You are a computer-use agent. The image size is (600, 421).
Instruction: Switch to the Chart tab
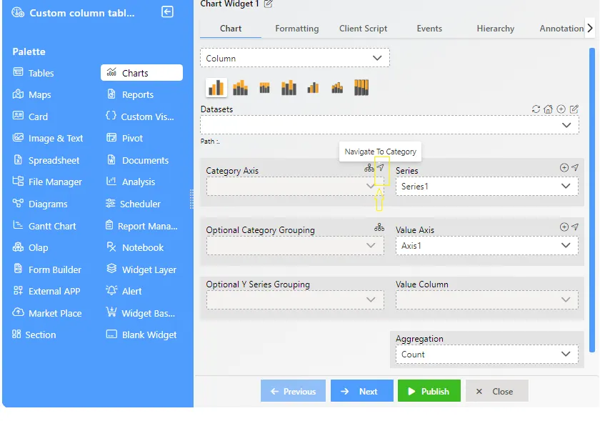(x=231, y=29)
